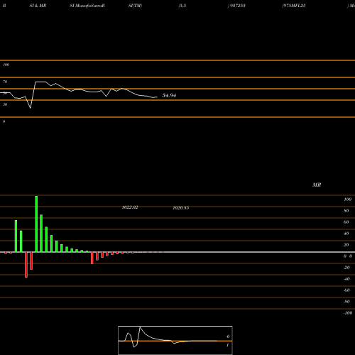The width and height of the screenshot is (355, 355).
Task: Click the RSI axis label 30
Action: coord(5,104)
